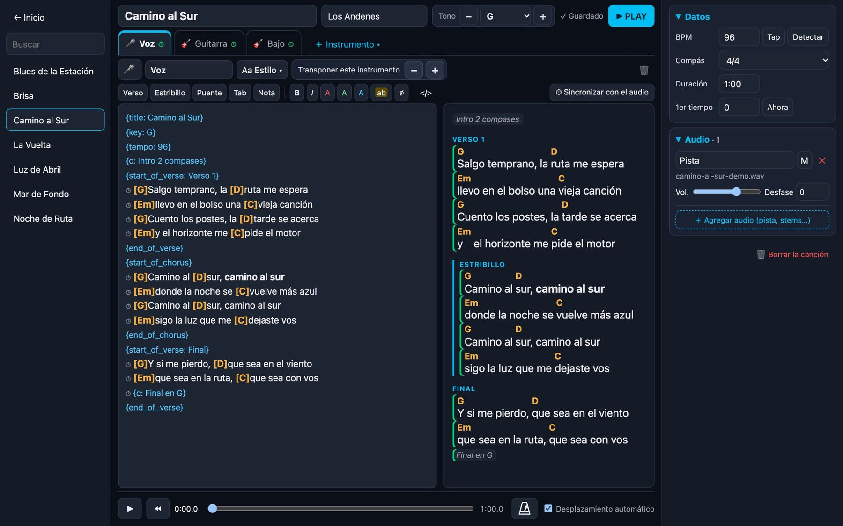Rewind playback to the start
The height and width of the screenshot is (526, 843).
click(x=158, y=508)
